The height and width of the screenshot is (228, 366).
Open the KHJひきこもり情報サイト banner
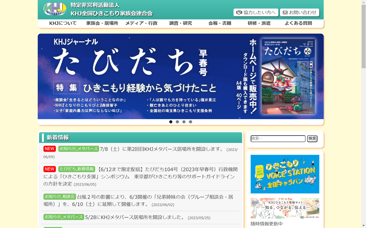pyautogui.click(x=285, y=208)
